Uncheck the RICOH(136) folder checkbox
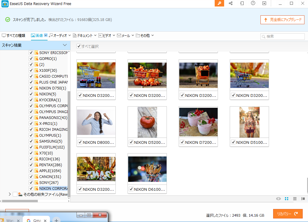 point(31,159)
